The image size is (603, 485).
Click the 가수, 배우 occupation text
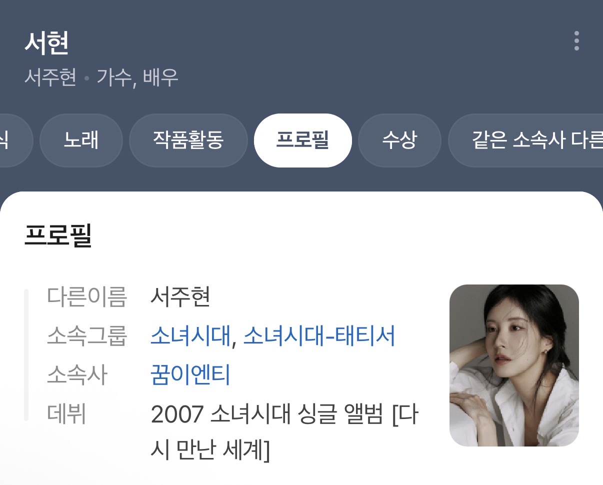(137, 77)
